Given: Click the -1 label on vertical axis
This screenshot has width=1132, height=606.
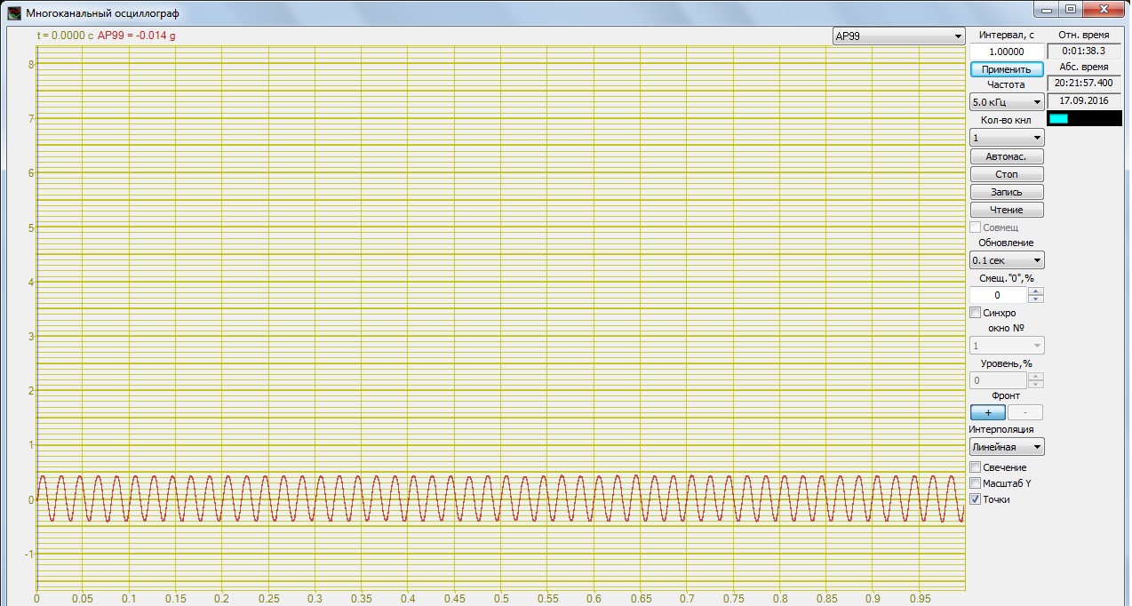Looking at the screenshot, I should (28, 554).
